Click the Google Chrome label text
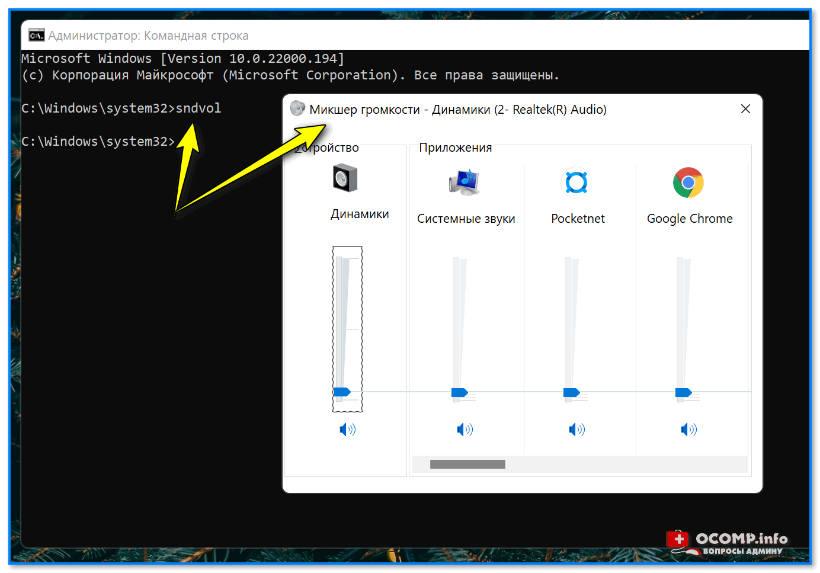 (690, 219)
